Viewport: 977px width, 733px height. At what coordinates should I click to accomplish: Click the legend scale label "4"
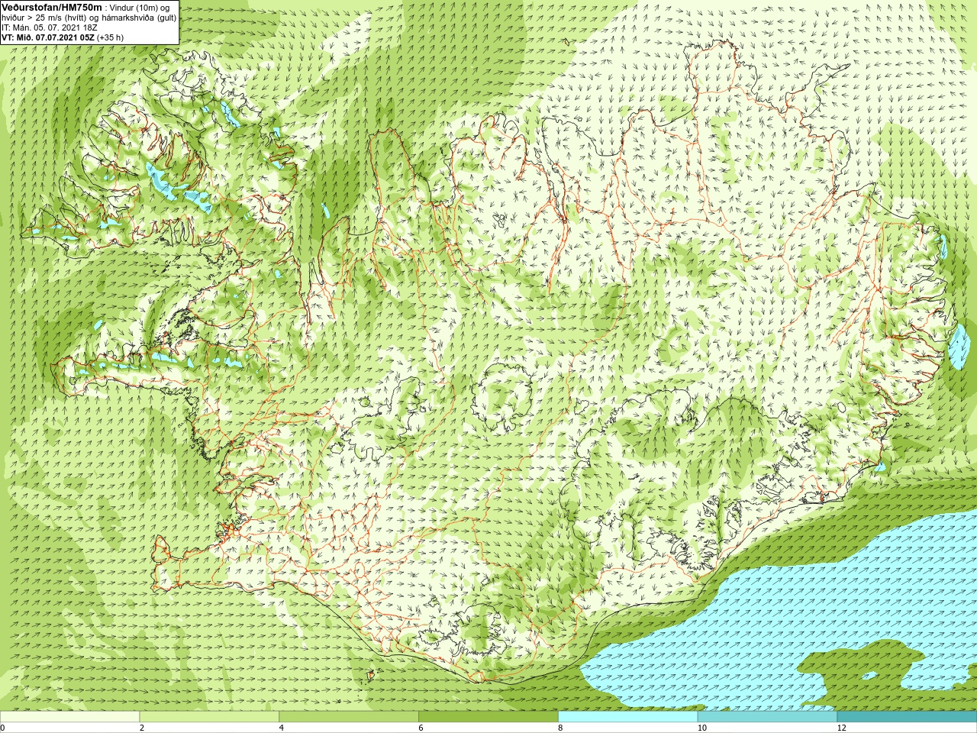tap(282, 728)
